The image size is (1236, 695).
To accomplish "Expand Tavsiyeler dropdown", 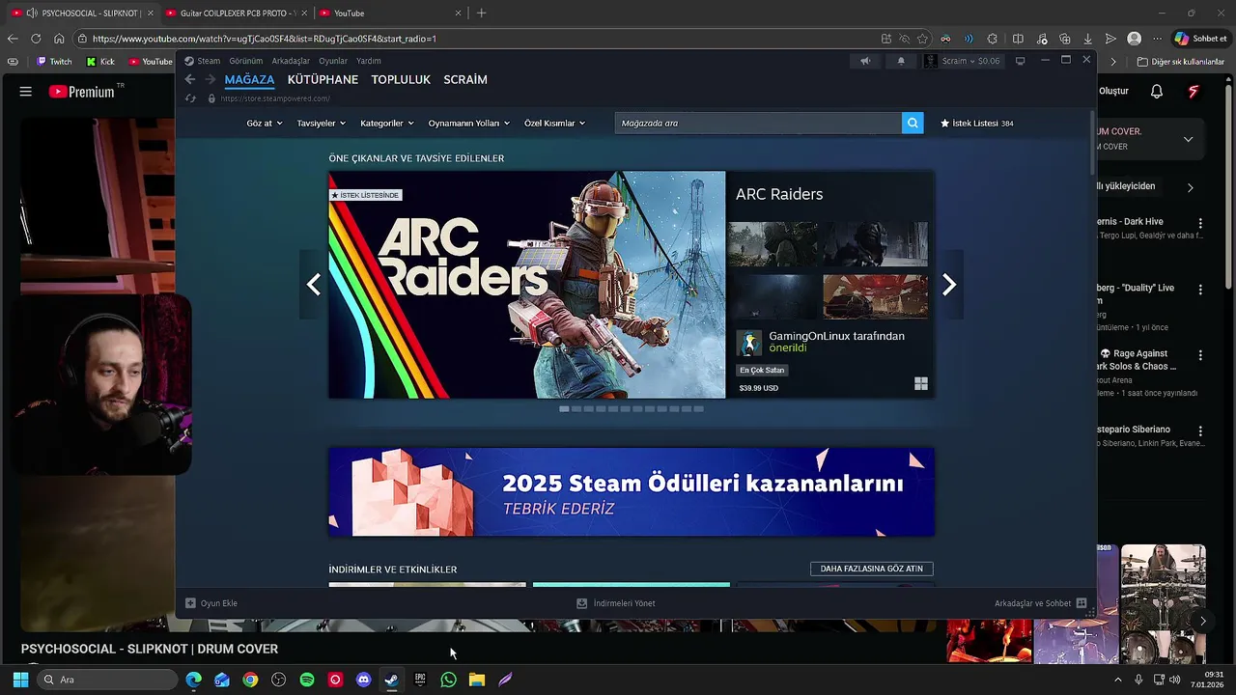I will click(x=321, y=124).
